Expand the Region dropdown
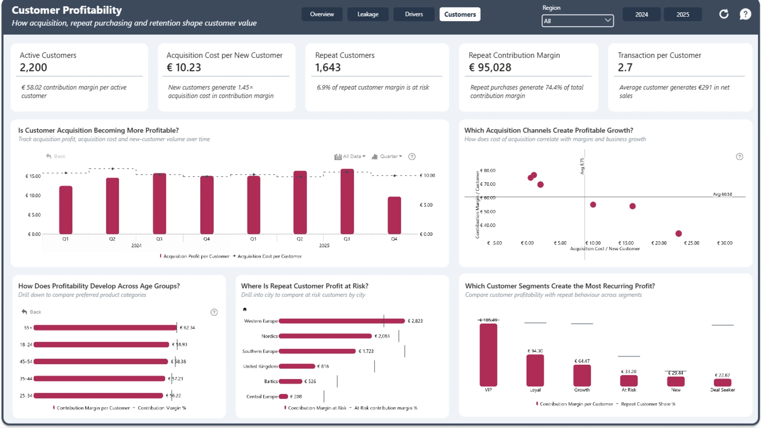This screenshot has height=428, width=761. point(577,21)
